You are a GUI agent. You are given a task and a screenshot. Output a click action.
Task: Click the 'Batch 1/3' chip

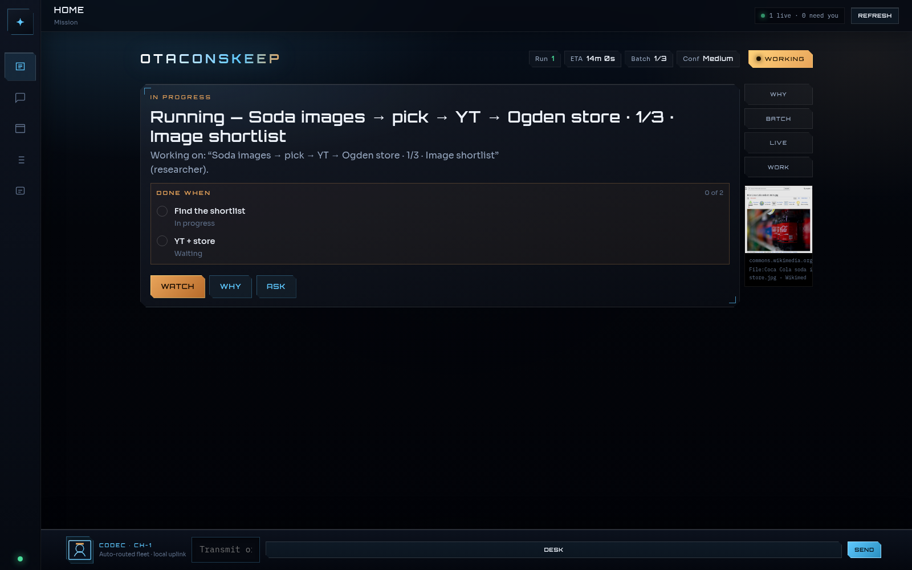click(649, 59)
